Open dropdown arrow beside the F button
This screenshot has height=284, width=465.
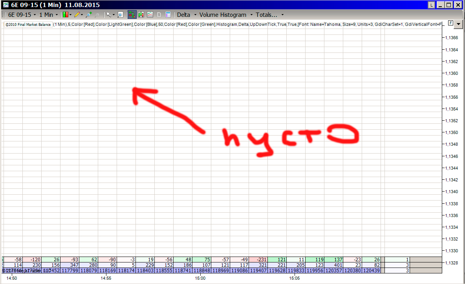tap(459, 24)
